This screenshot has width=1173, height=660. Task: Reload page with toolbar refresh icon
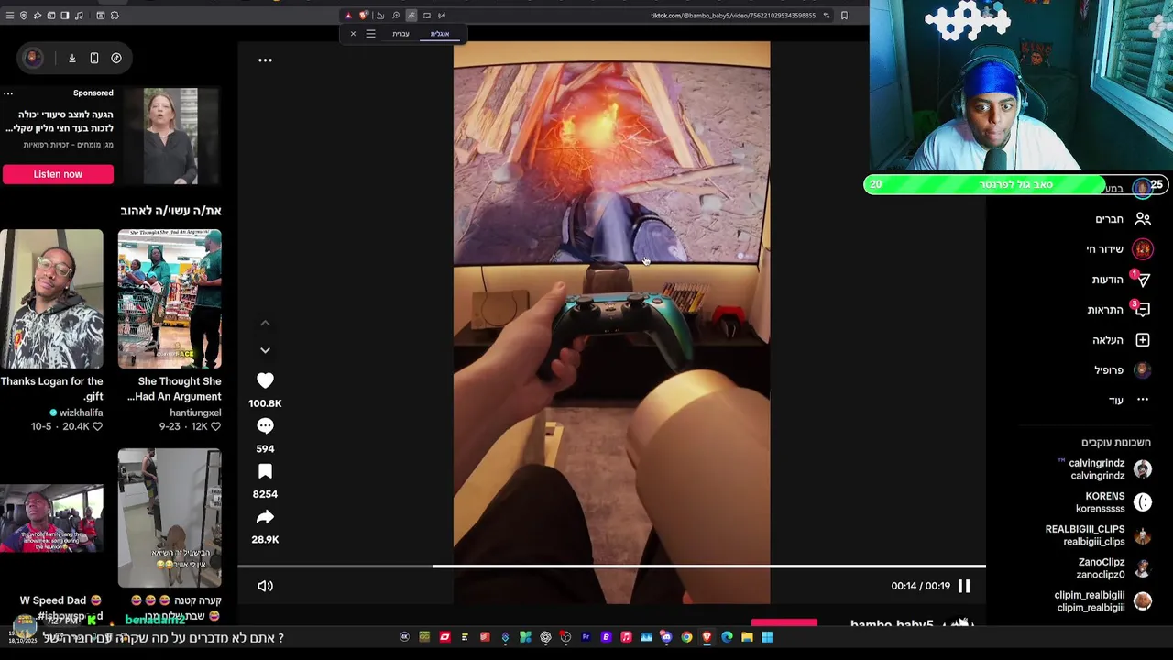[379, 16]
